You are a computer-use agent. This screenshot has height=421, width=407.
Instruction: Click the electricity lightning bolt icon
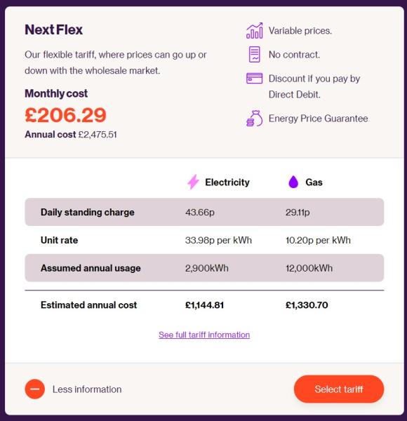(193, 182)
